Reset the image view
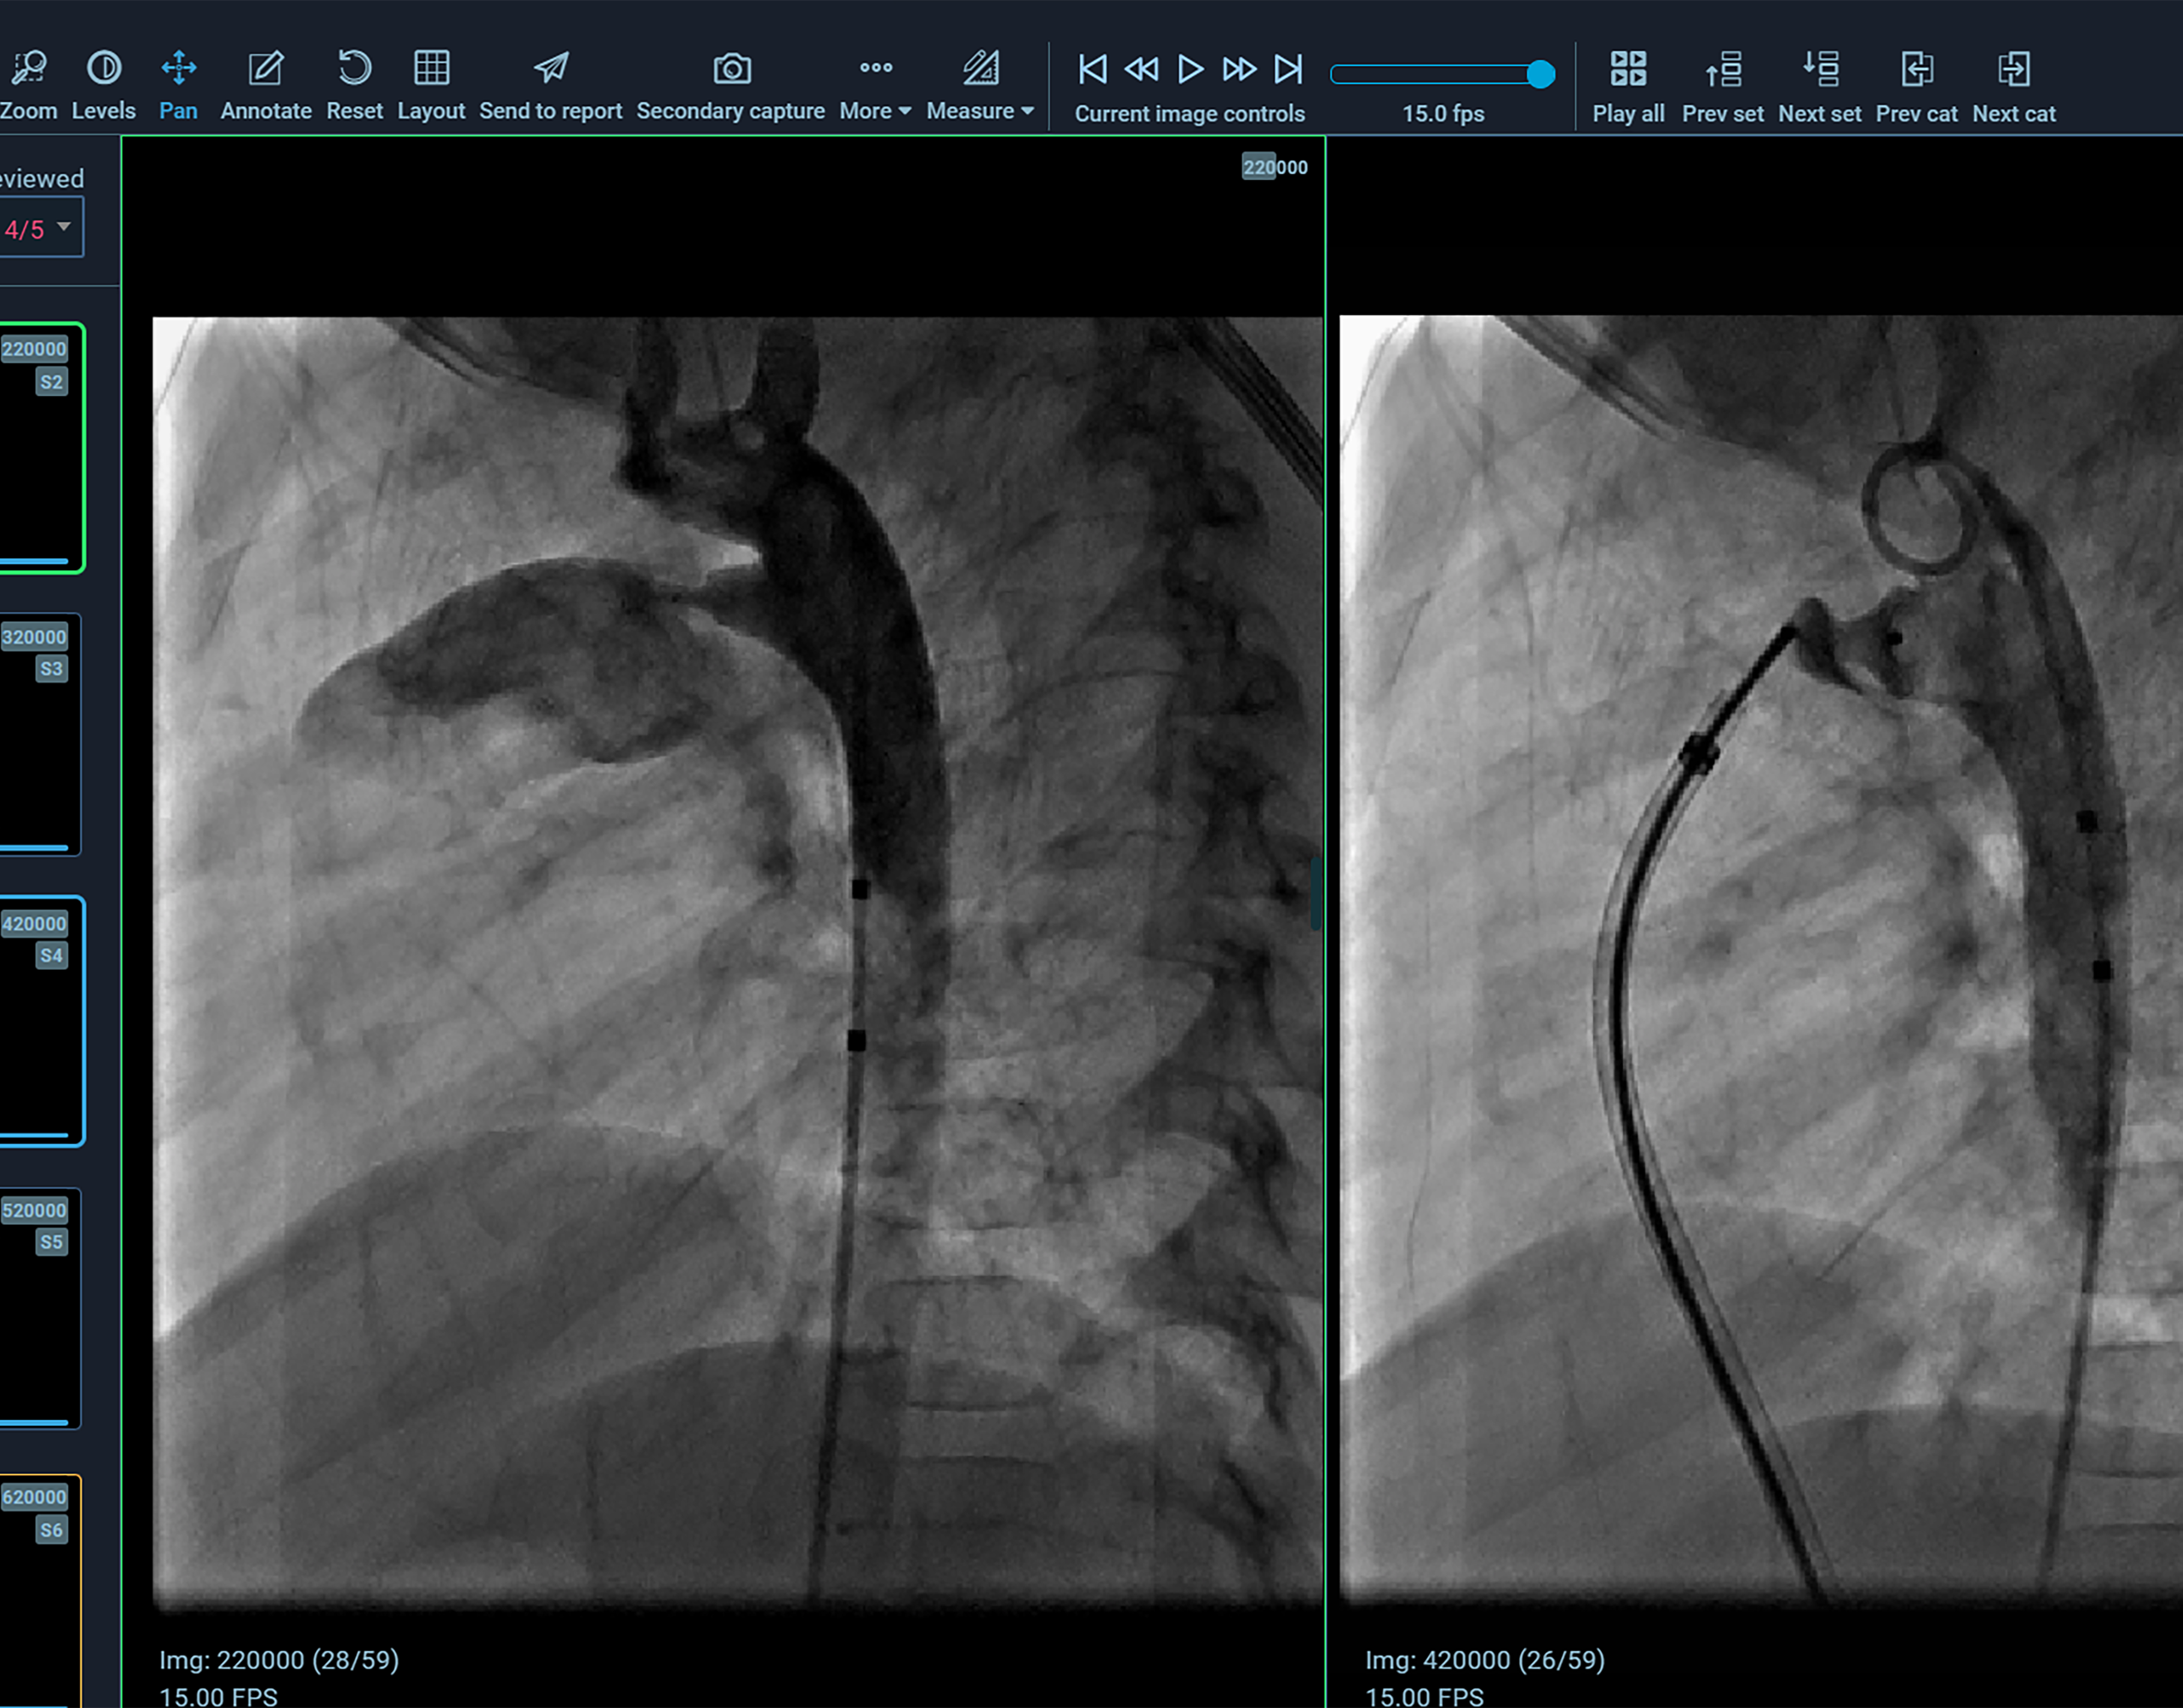 coord(355,86)
